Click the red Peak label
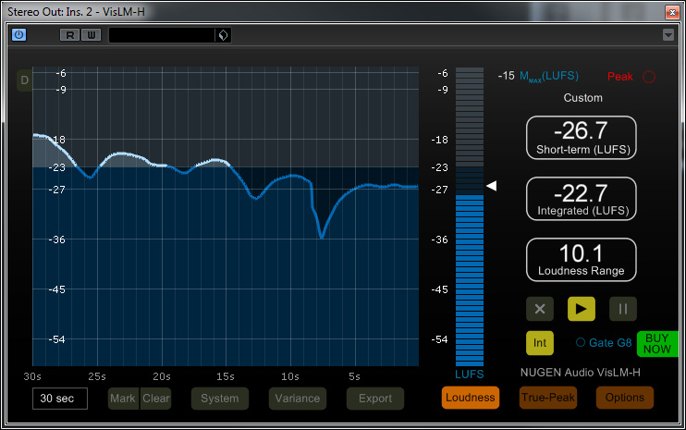Screen dimensions: 686x430 coord(620,77)
